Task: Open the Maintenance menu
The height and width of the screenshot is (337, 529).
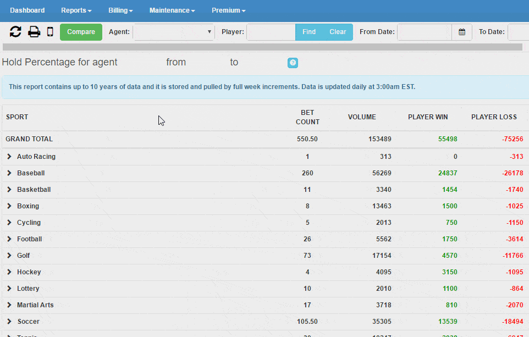Action: (172, 10)
